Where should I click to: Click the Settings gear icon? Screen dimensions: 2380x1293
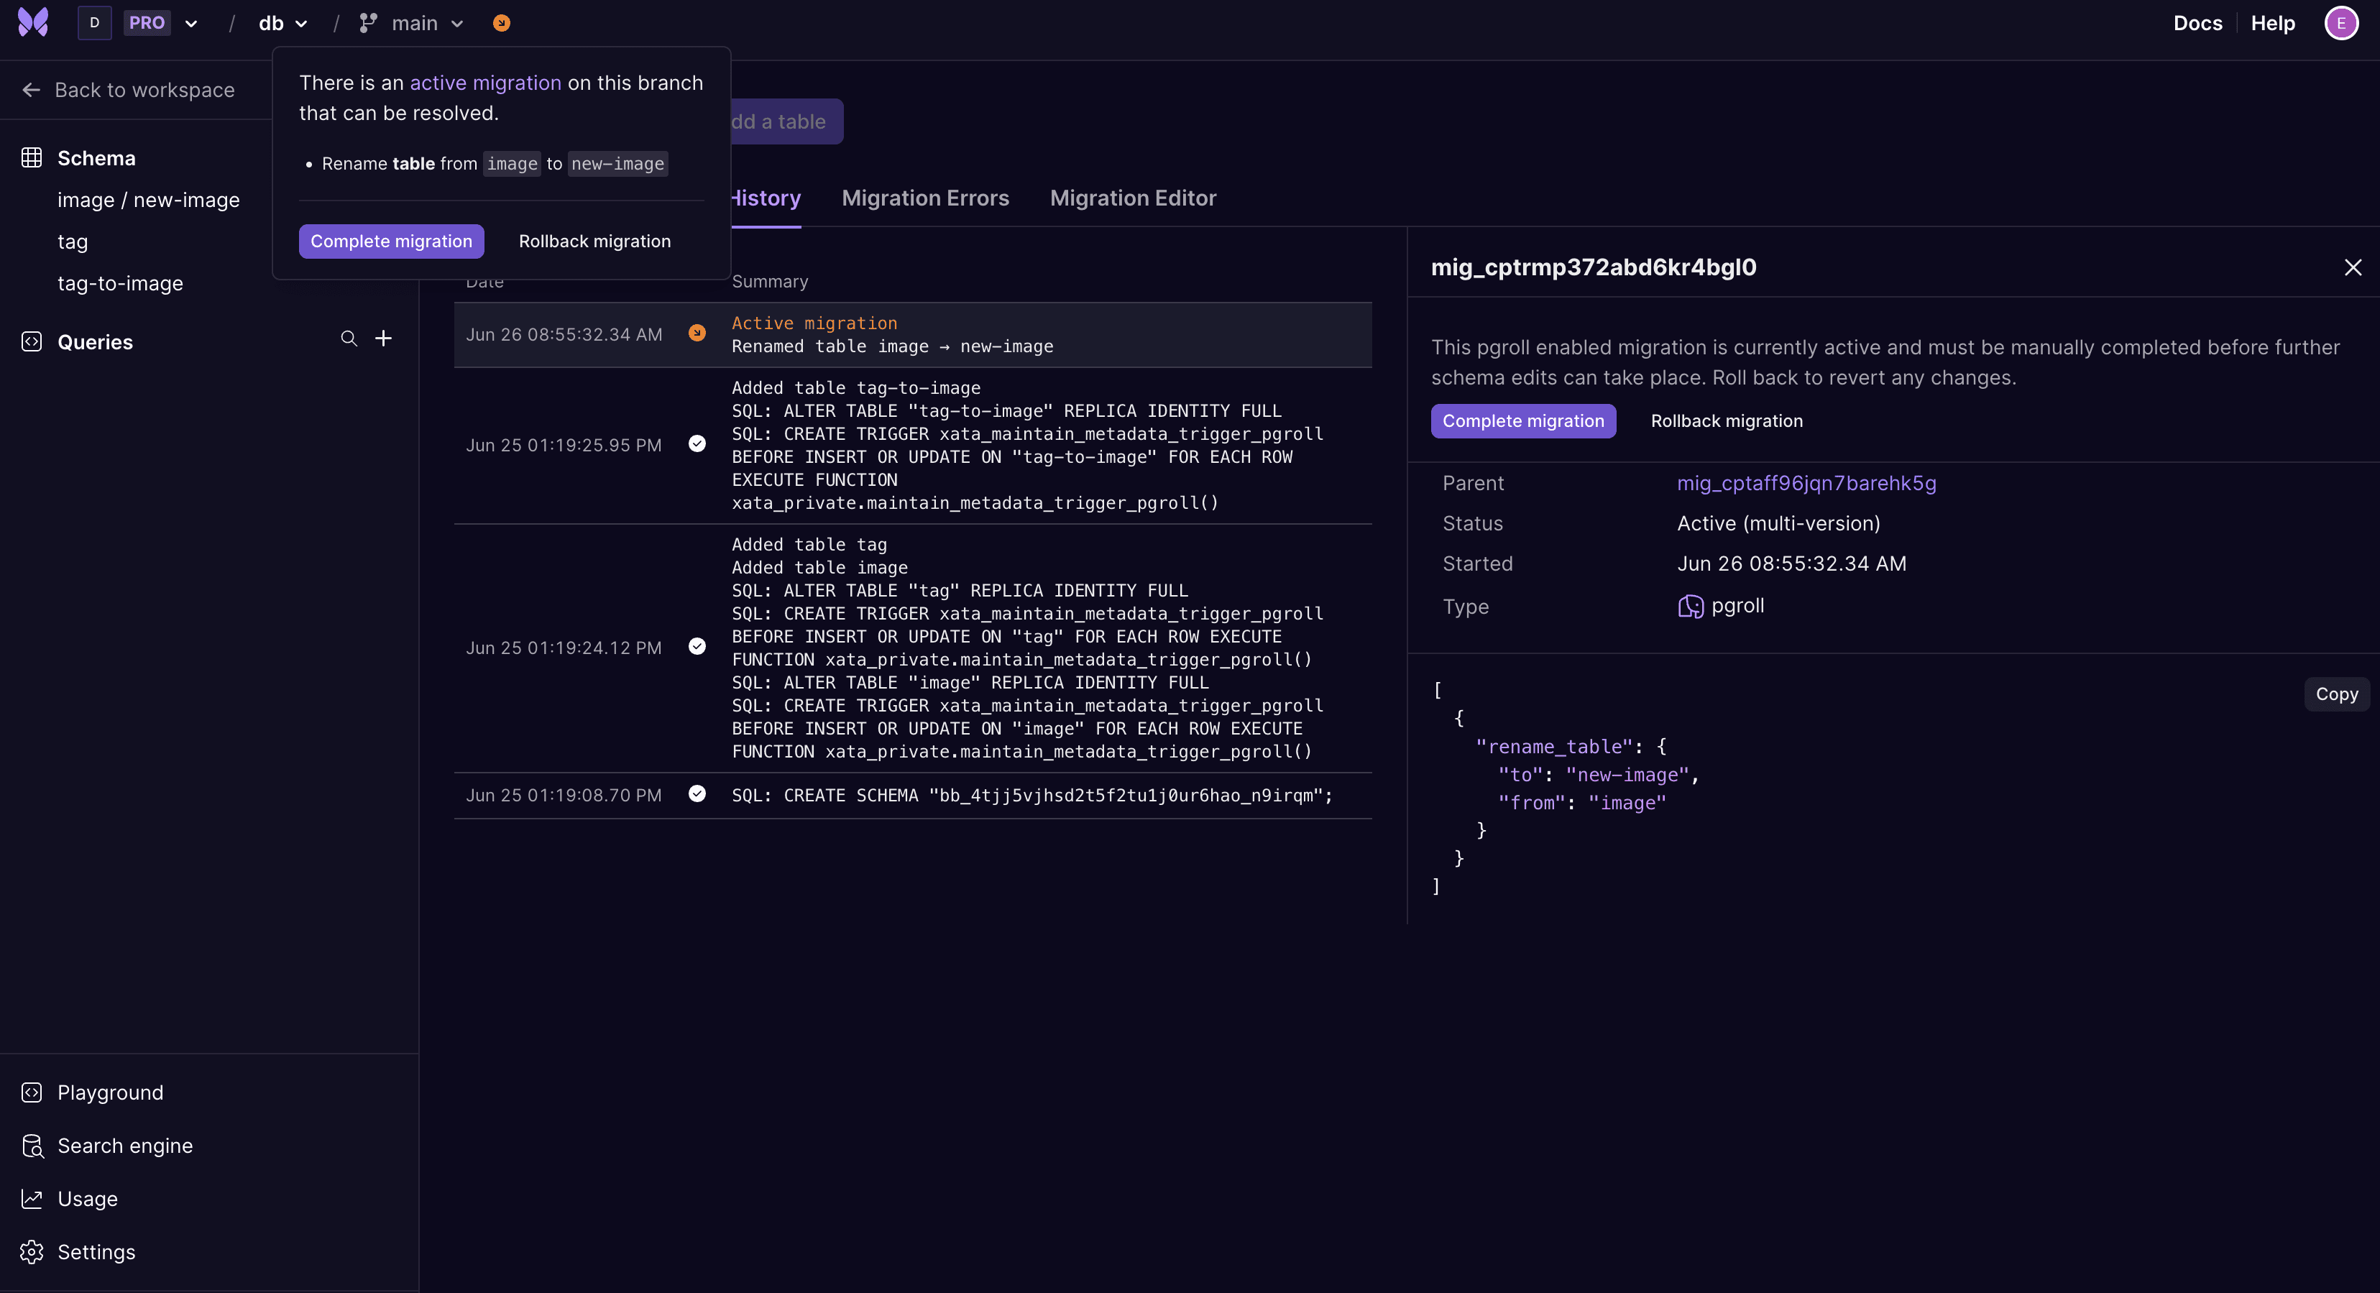tap(32, 1252)
